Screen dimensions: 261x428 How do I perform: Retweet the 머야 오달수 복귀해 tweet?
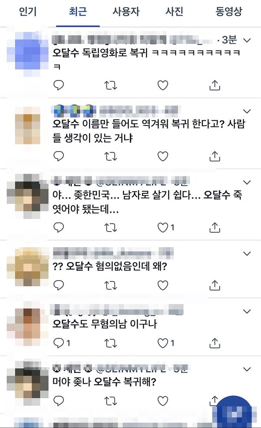111,401
